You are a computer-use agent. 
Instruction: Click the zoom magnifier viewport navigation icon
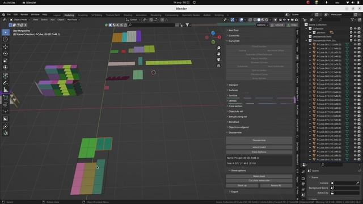218,48
